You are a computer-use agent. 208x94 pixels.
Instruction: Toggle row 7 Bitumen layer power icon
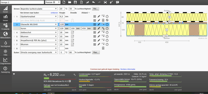point(107,44)
